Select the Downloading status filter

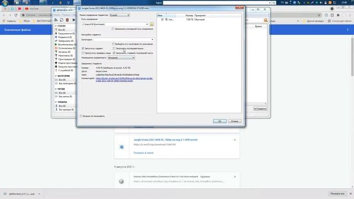tap(65, 33)
